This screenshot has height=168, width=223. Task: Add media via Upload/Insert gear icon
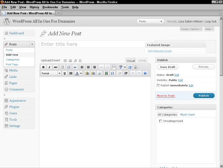tap(80, 60)
